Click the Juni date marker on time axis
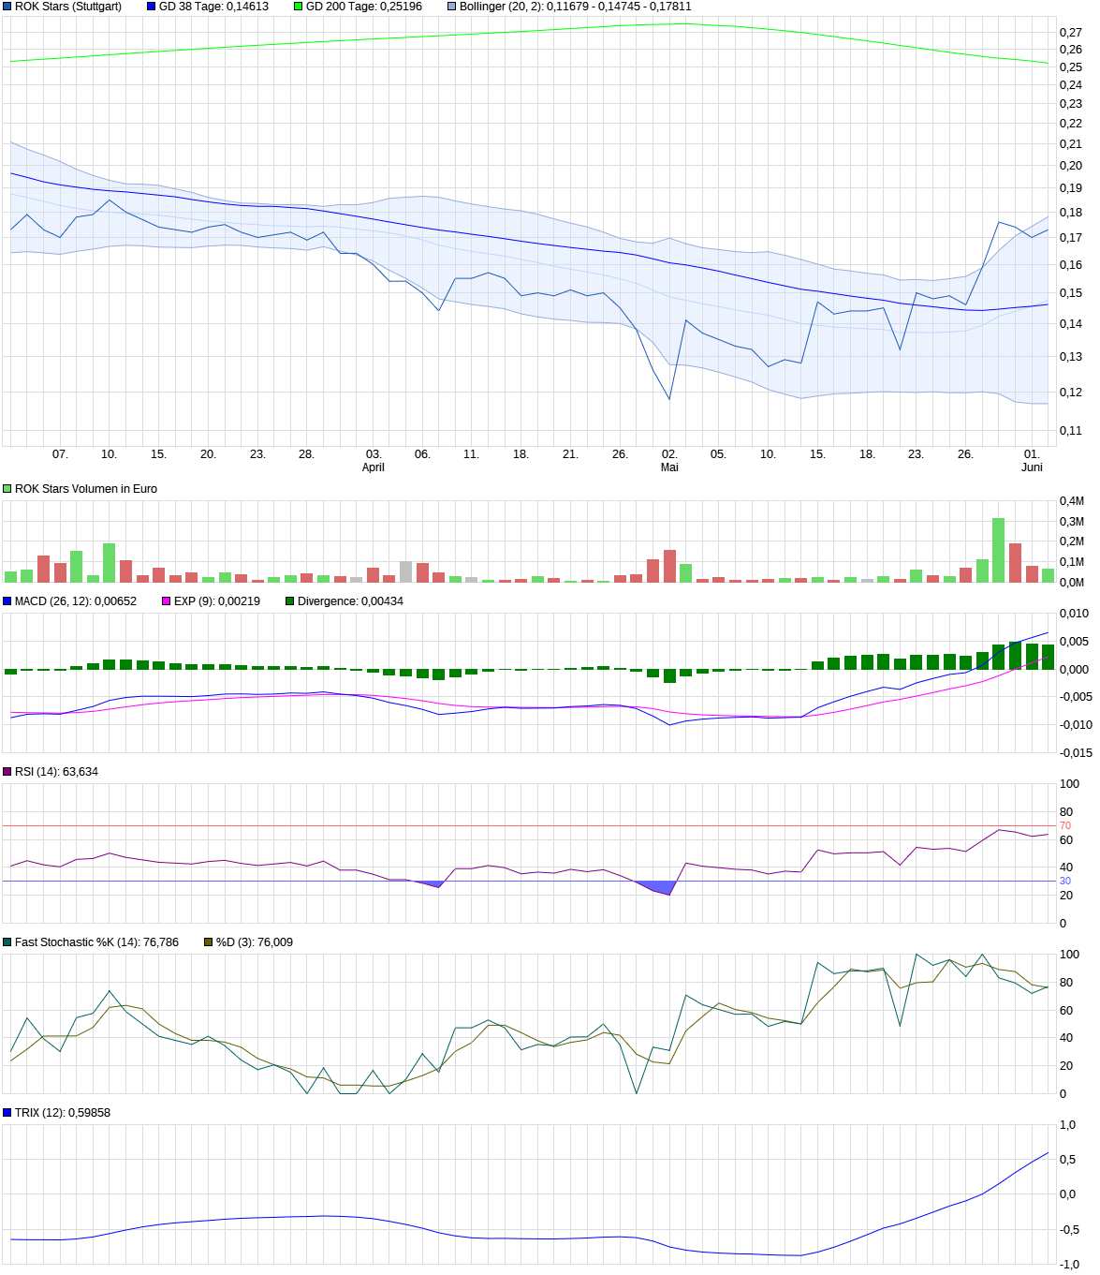Screen dimensions: 1100x1275 click(1032, 467)
